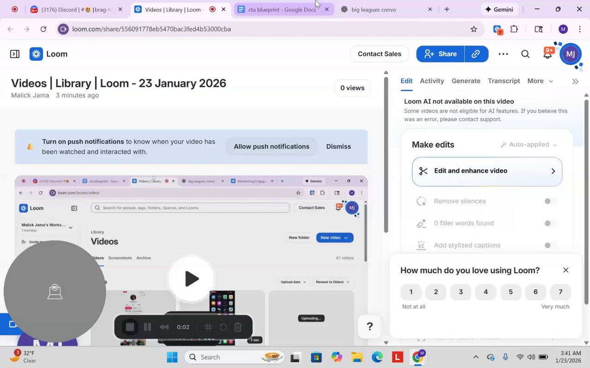Bookmark this page with the star icon

coord(474,29)
